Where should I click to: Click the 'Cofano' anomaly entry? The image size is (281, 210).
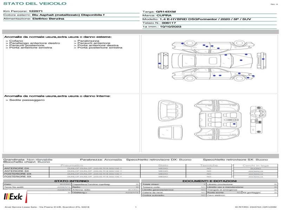(x=14, y=41)
